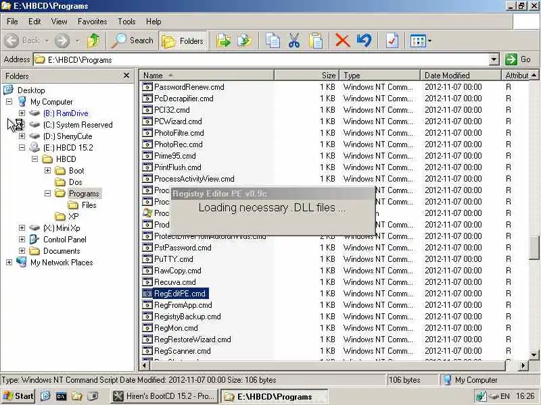Click the horizontal scrollbar left arrow
541x405 pixels.
tap(144, 365)
